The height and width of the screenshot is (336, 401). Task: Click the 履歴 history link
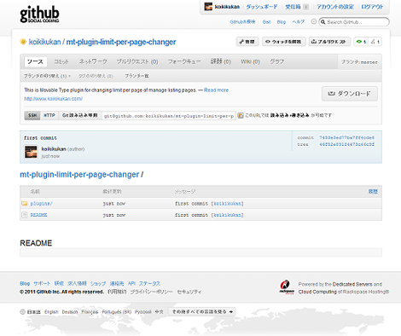373,192
